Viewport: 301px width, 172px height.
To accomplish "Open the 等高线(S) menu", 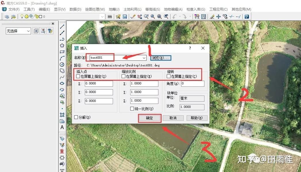I will [x=153, y=9].
